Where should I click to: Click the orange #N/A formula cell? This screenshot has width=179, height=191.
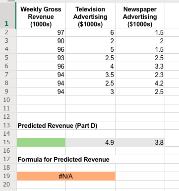(x=66, y=176)
